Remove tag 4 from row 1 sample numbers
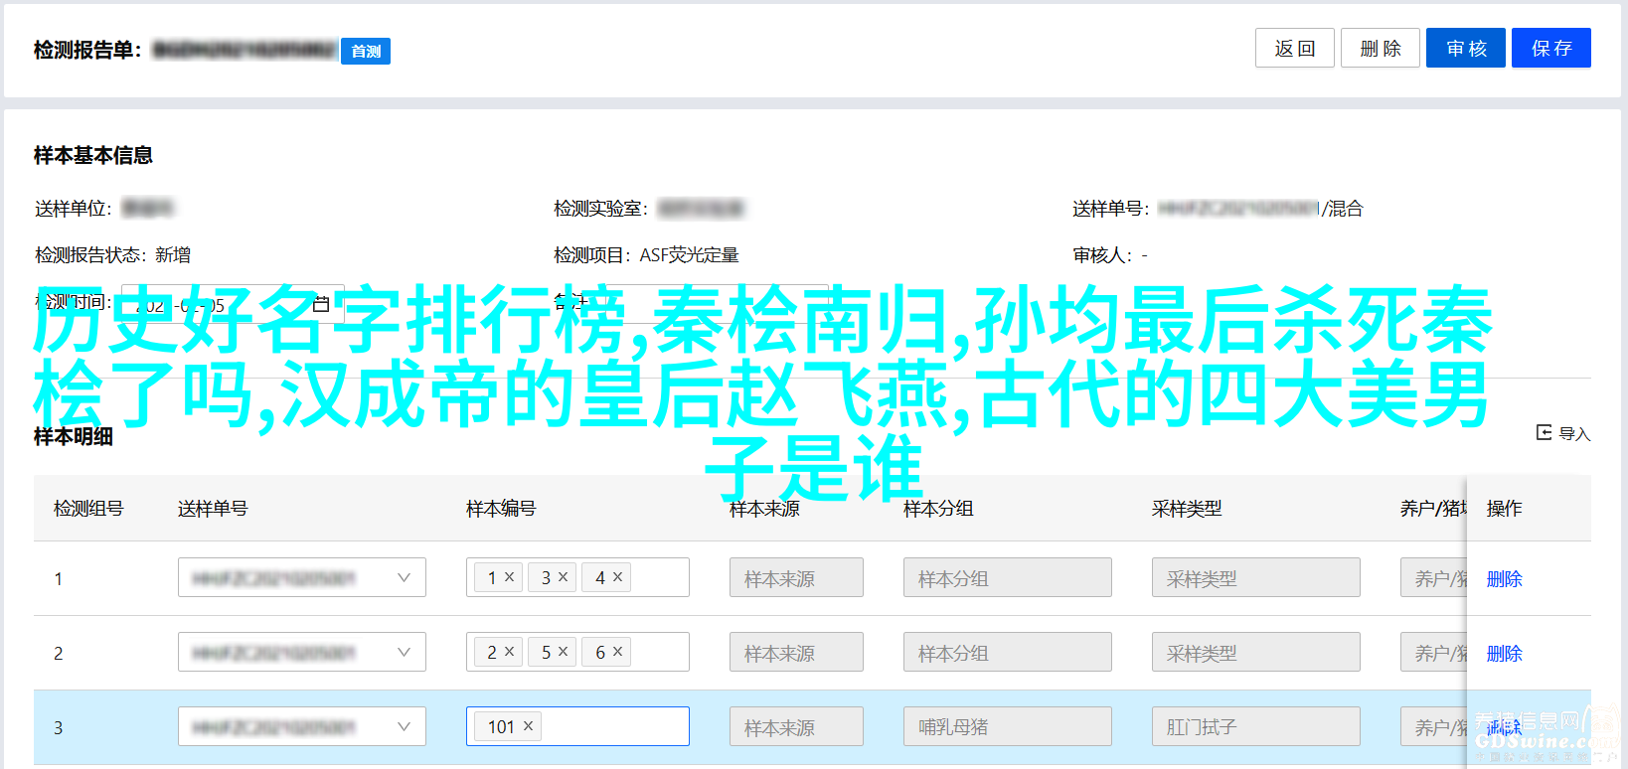 (617, 577)
